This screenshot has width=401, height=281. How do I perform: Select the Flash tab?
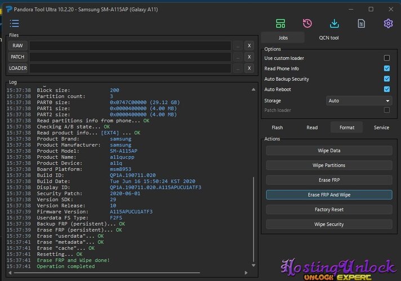click(277, 128)
